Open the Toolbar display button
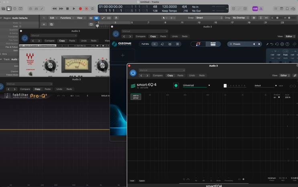Image resolution: width=298 pixels, height=187 pixels. [20, 8]
